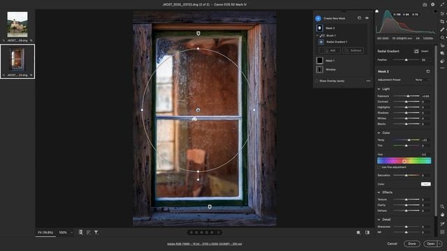The height and width of the screenshot is (251, 447).
Task: Open the Snapshots panel icon in right toolbar
Action: 442,53
